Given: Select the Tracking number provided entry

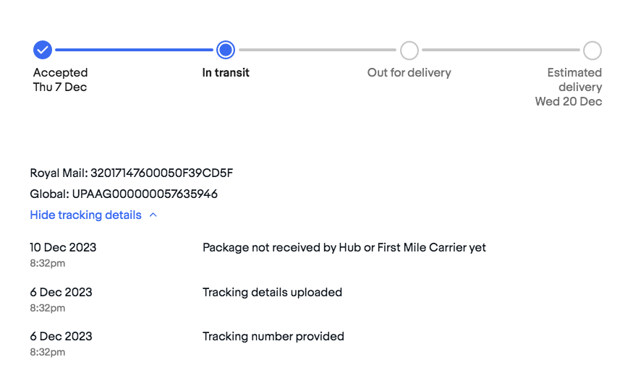Looking at the screenshot, I should [x=273, y=337].
